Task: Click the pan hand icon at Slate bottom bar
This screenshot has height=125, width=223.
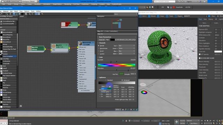Action: [123, 110]
